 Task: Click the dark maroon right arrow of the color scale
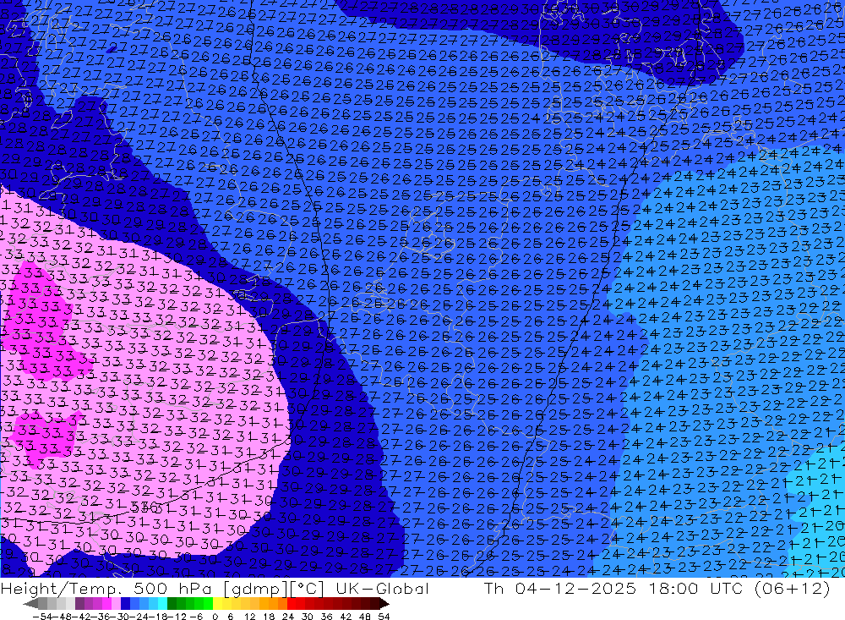[384, 604]
